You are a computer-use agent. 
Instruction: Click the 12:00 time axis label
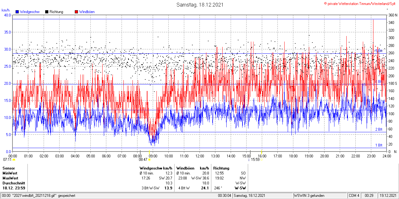[200, 156]
